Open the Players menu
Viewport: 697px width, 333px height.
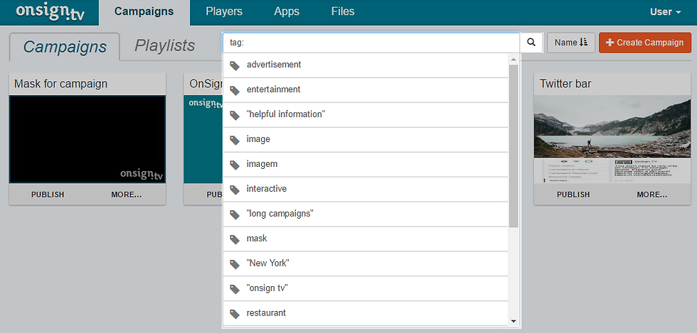(x=224, y=12)
